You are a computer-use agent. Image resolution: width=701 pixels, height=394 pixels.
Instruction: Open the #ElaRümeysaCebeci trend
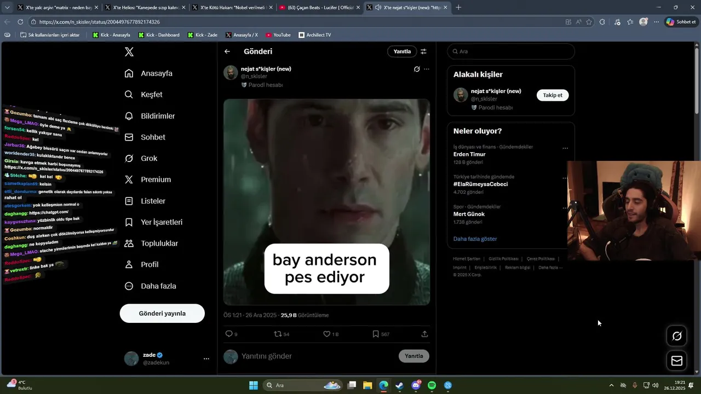(480, 184)
